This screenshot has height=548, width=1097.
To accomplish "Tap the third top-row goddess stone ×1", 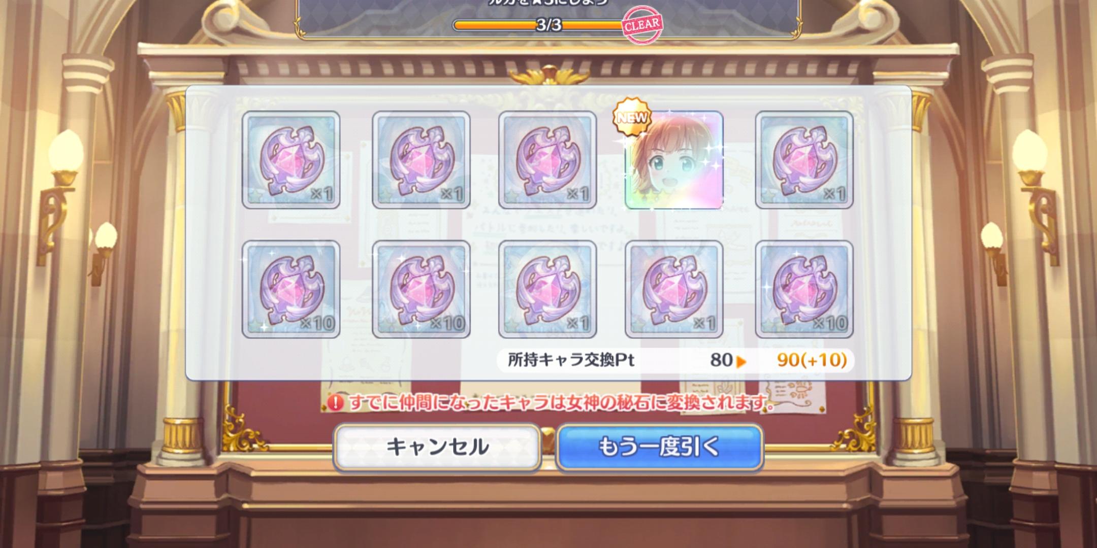I will tap(547, 160).
